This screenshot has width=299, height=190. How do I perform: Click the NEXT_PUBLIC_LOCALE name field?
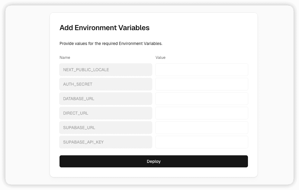point(105,70)
